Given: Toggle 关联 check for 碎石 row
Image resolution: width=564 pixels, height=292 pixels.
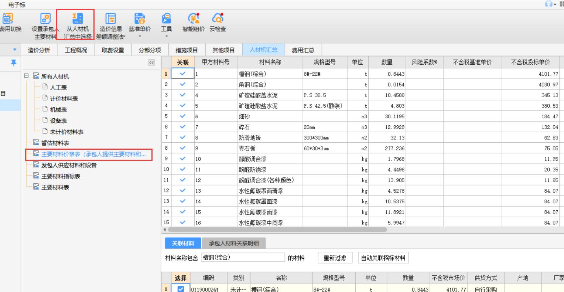Looking at the screenshot, I should click(183, 127).
